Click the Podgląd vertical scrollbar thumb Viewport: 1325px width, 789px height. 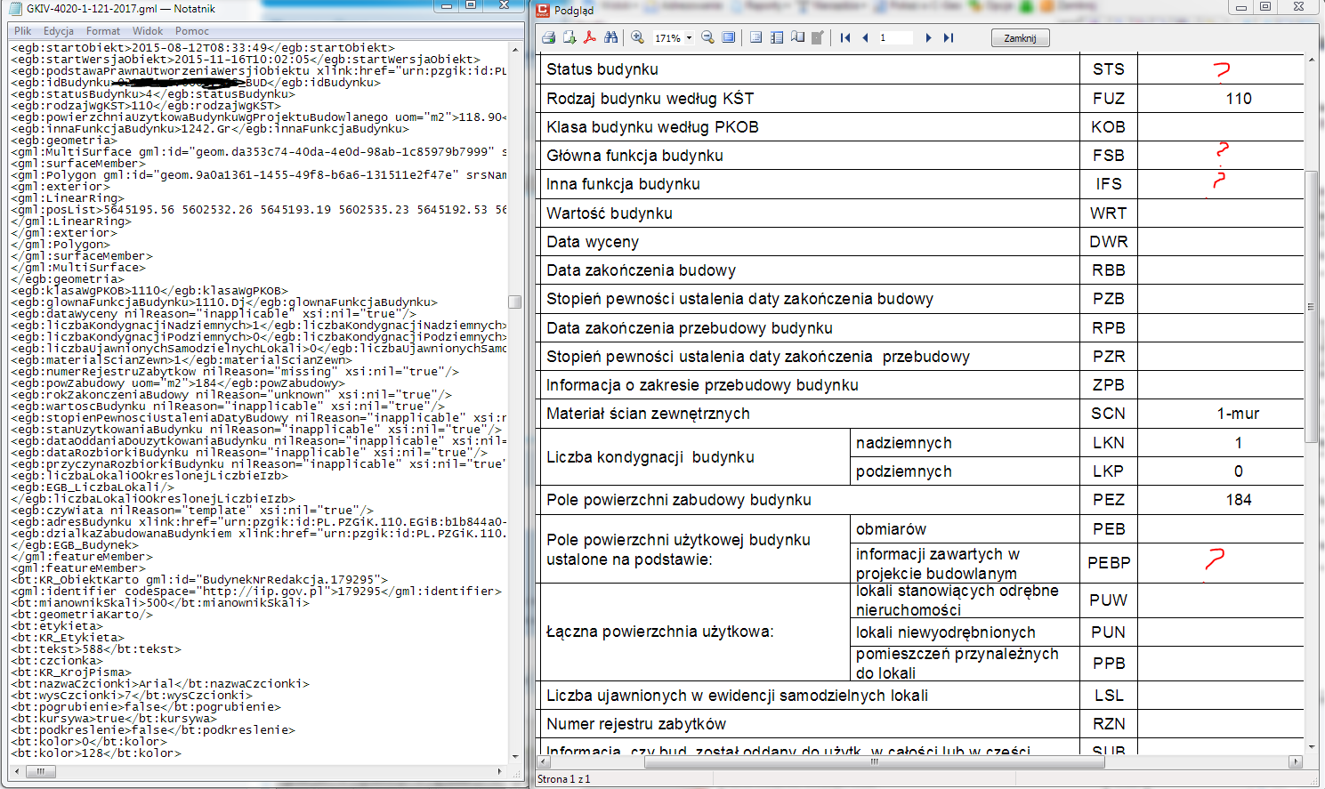pos(1310,306)
